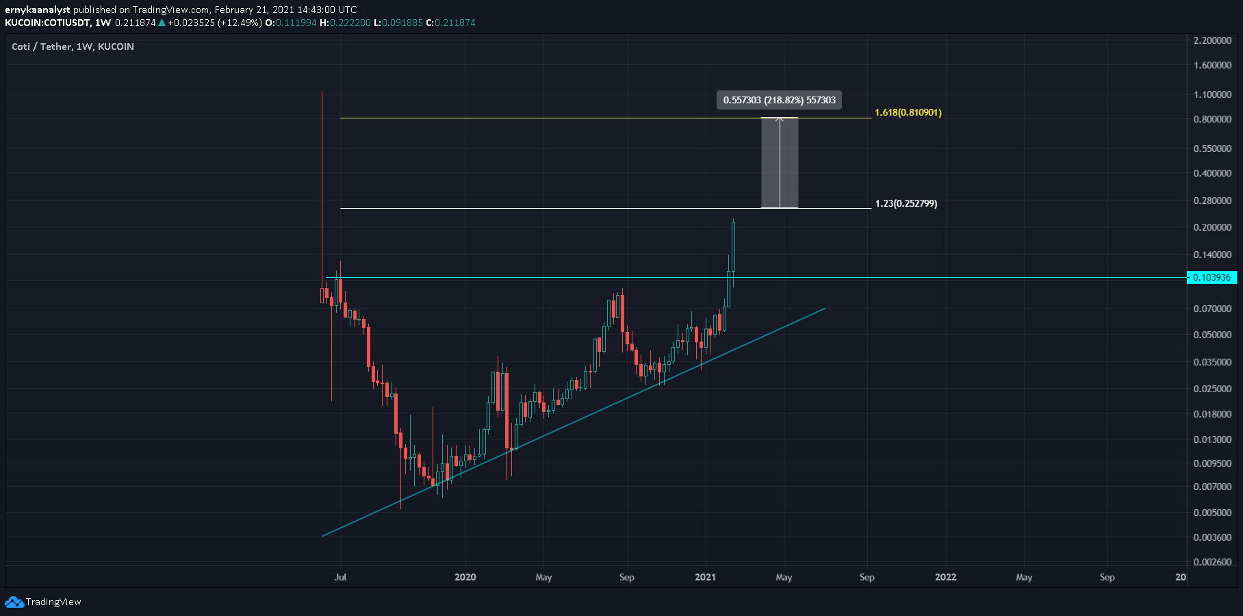Click the 2020 label on the time axis

(465, 577)
